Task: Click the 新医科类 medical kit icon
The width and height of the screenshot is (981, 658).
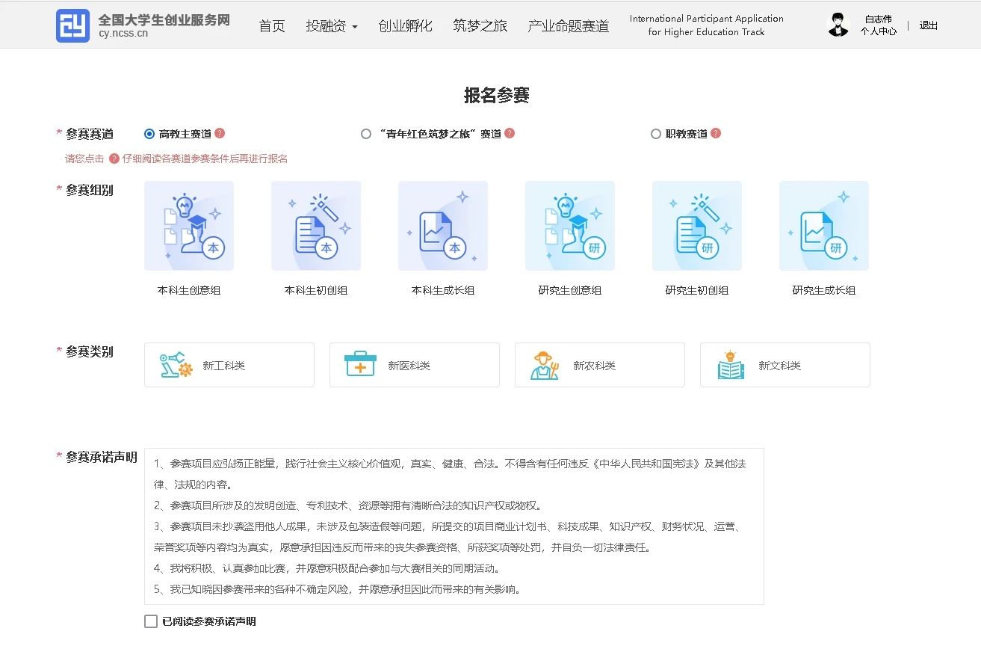Action: [360, 365]
